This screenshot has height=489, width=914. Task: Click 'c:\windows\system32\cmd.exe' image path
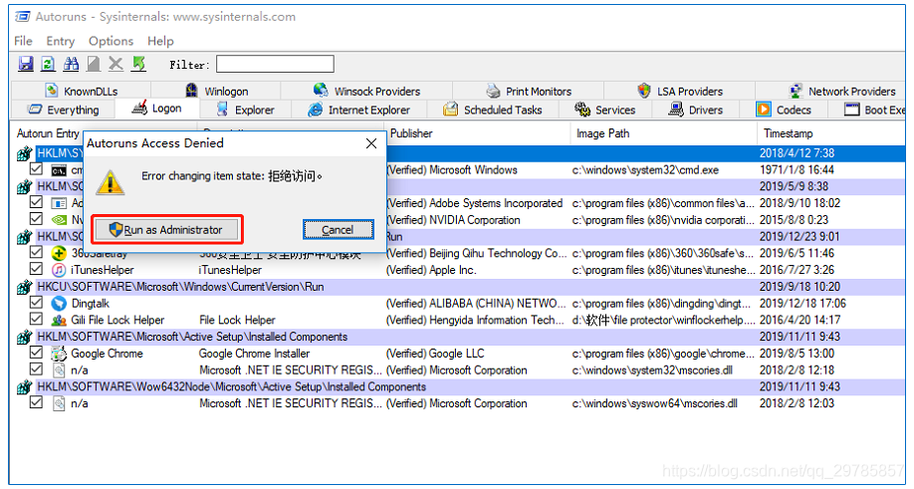pos(645,170)
